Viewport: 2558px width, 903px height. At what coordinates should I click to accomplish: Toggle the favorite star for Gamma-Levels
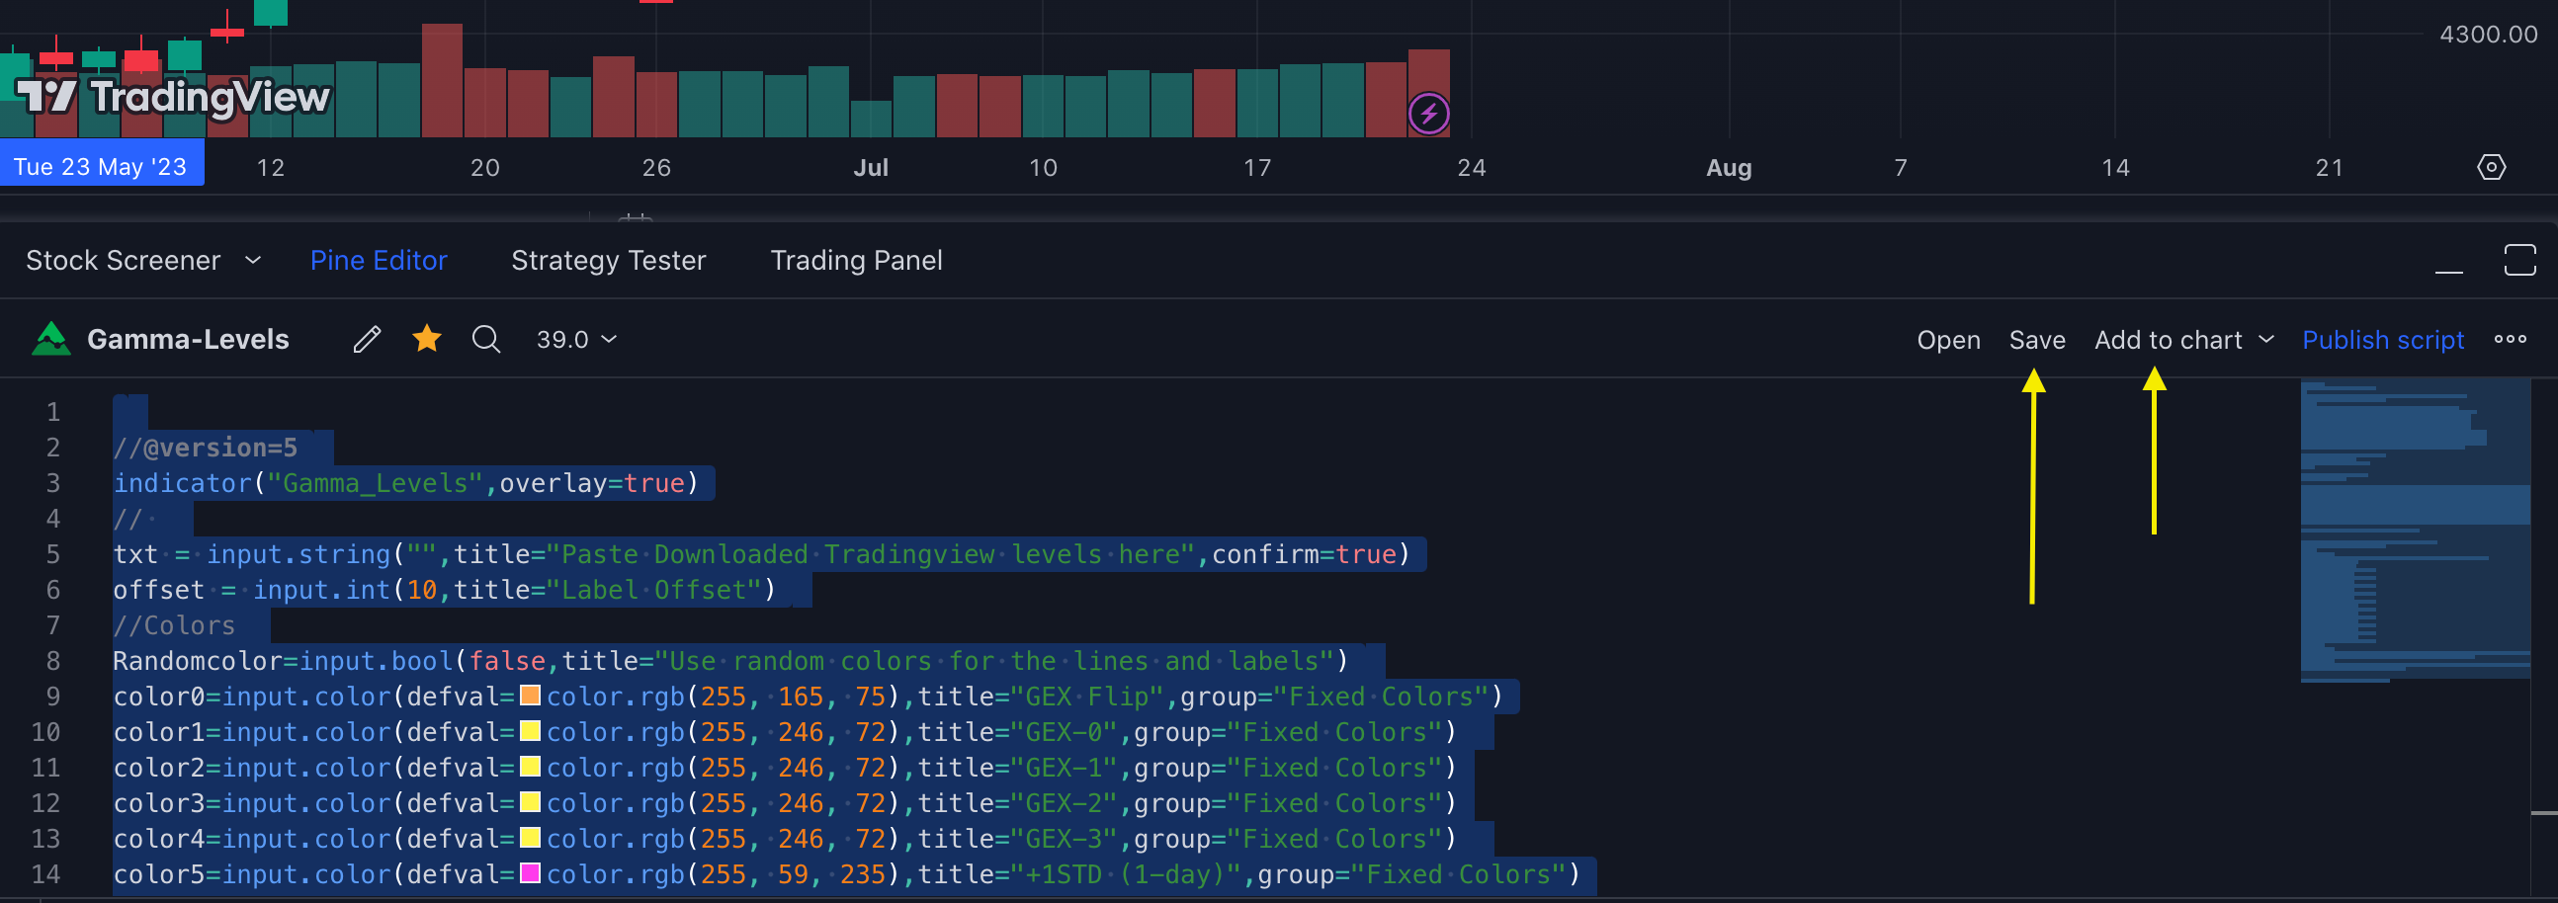pos(427,340)
